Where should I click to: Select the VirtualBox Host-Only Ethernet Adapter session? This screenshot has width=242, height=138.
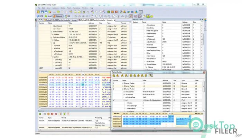tap(75, 128)
